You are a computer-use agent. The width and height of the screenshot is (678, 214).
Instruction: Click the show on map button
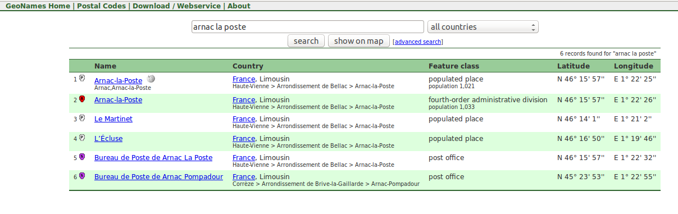coord(359,41)
